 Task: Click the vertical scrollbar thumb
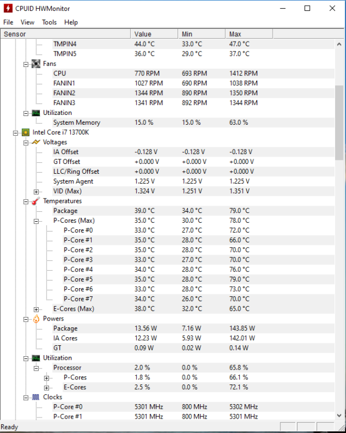click(339, 122)
